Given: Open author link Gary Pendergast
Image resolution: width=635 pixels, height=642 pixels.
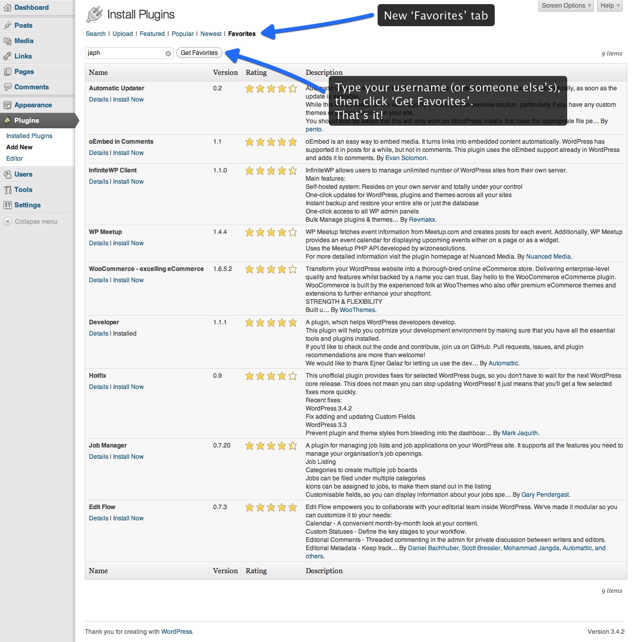Looking at the screenshot, I should point(545,495).
